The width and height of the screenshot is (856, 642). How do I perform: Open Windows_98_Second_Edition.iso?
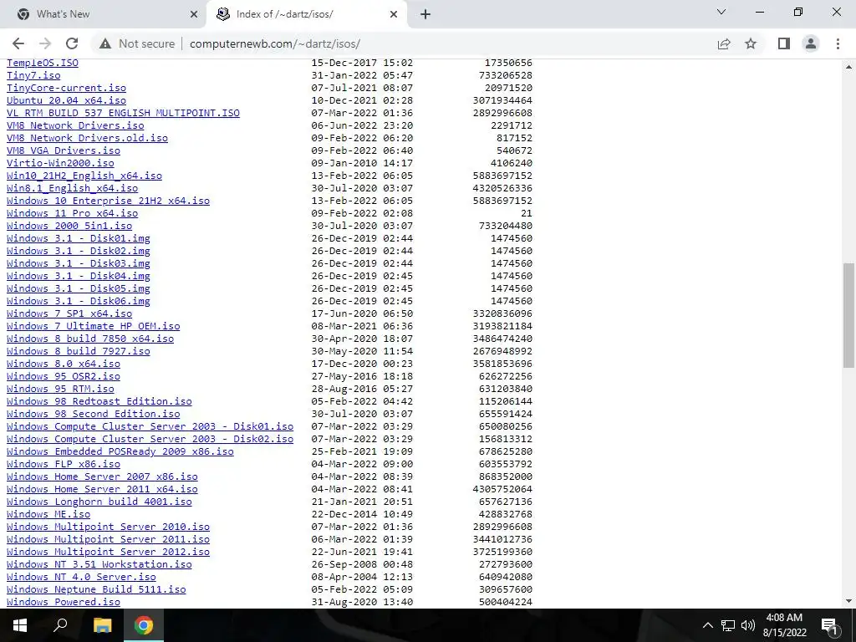[94, 415]
